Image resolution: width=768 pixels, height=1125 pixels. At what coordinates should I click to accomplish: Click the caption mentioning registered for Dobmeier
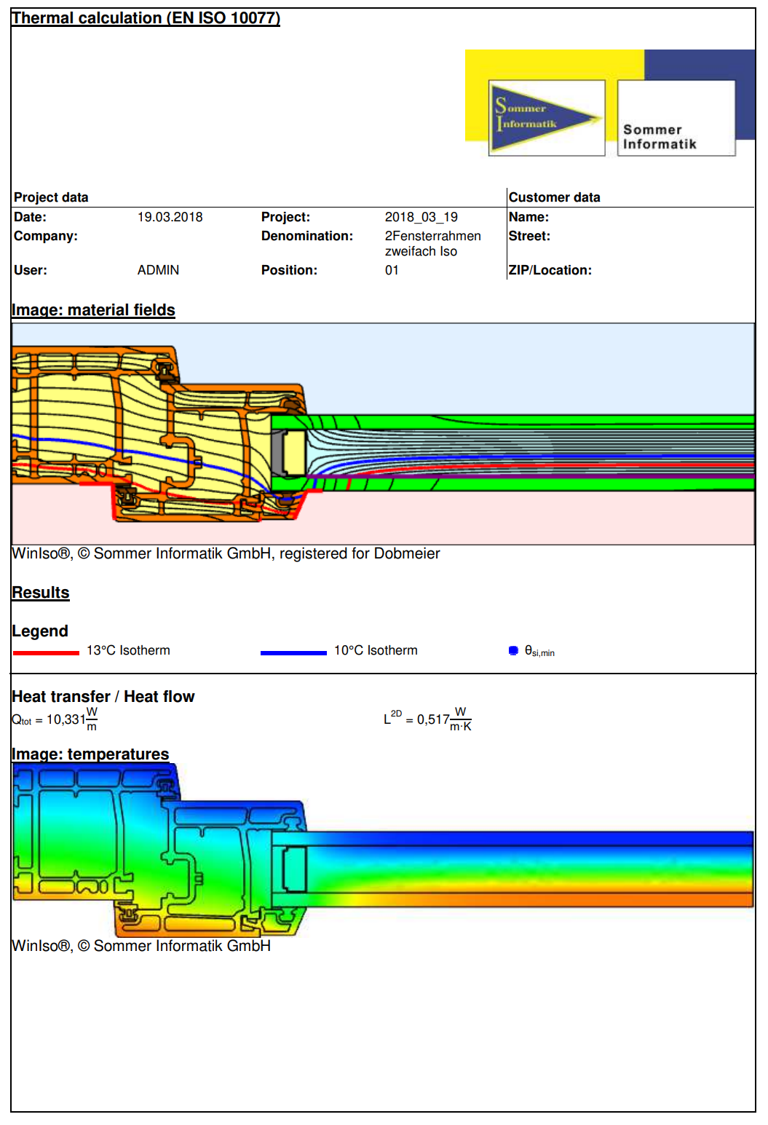226,553
